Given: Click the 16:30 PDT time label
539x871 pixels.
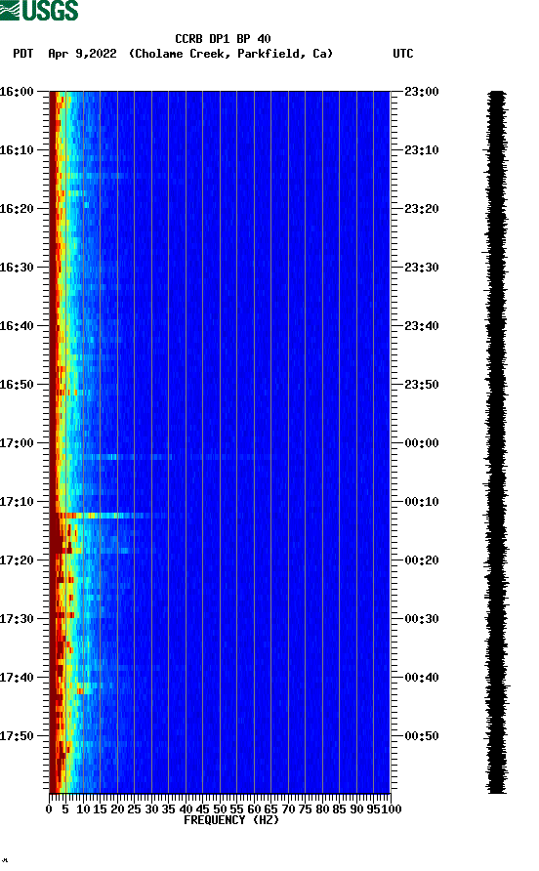Looking at the screenshot, I should (17, 268).
